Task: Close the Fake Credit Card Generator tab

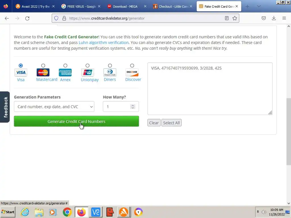Action: (x=237, y=6)
